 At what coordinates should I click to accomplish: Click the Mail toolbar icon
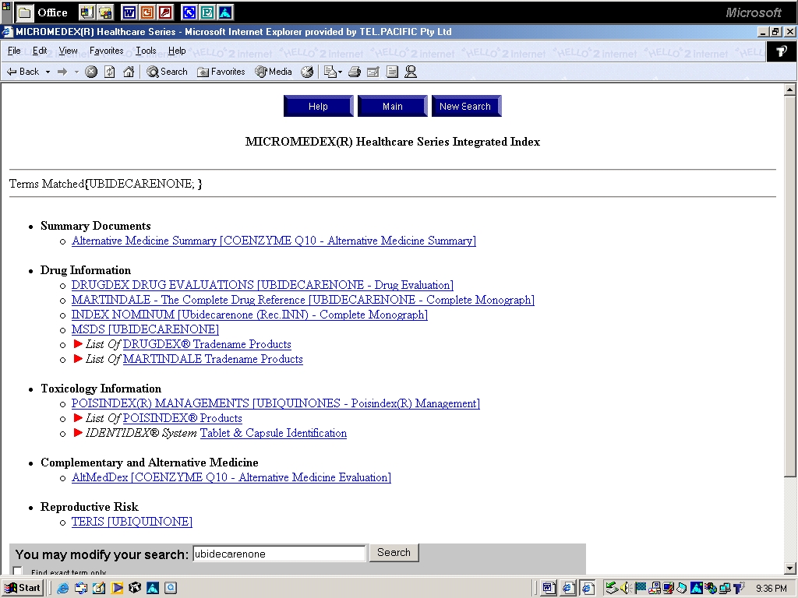pyautogui.click(x=330, y=72)
